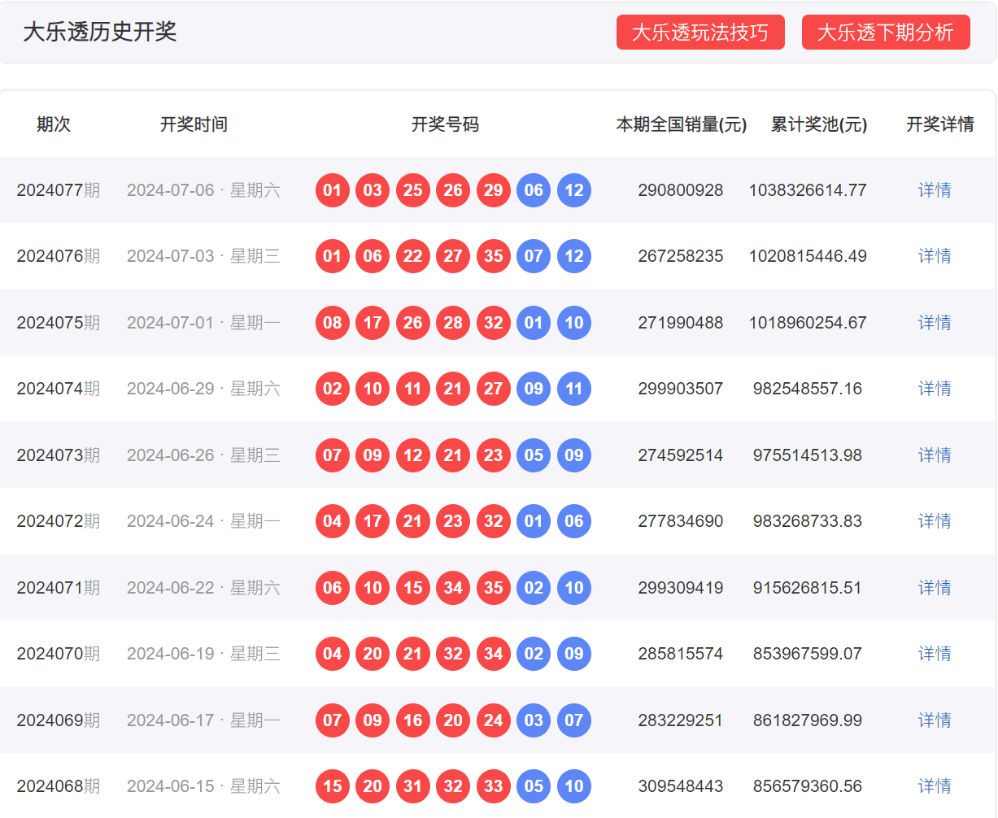
Task: Click red ball 35 in row 2024076
Action: coord(493,255)
